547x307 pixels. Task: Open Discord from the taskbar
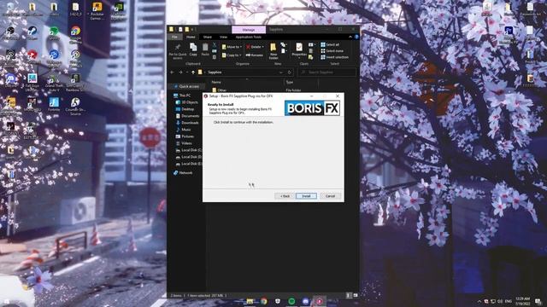306,301
